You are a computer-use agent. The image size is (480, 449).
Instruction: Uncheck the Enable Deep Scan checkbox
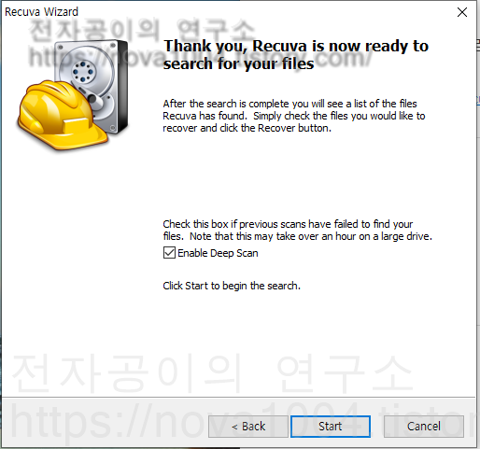click(169, 253)
